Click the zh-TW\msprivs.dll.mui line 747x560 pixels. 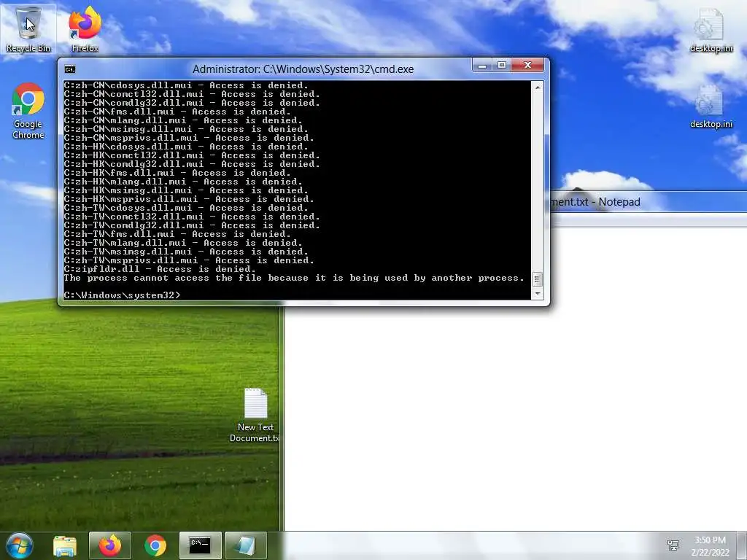click(189, 260)
